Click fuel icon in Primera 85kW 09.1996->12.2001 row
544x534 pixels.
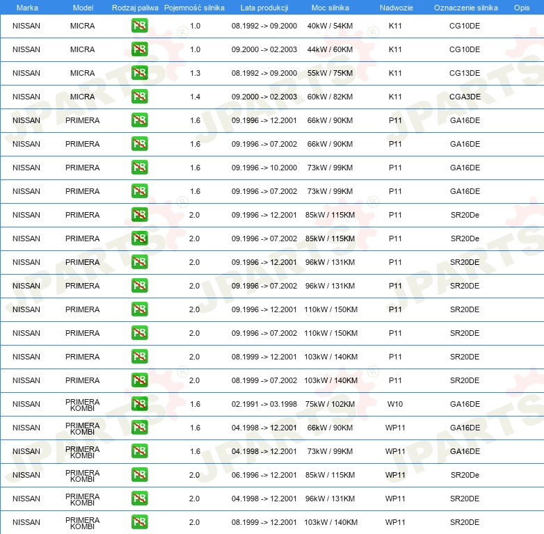tap(139, 215)
